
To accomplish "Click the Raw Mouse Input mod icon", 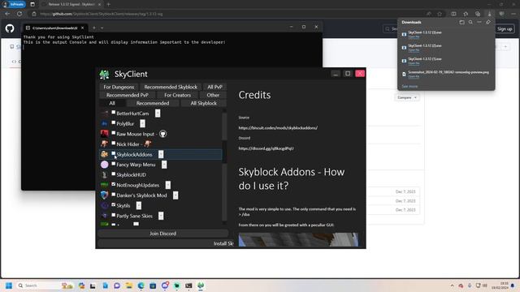I will (105, 134).
